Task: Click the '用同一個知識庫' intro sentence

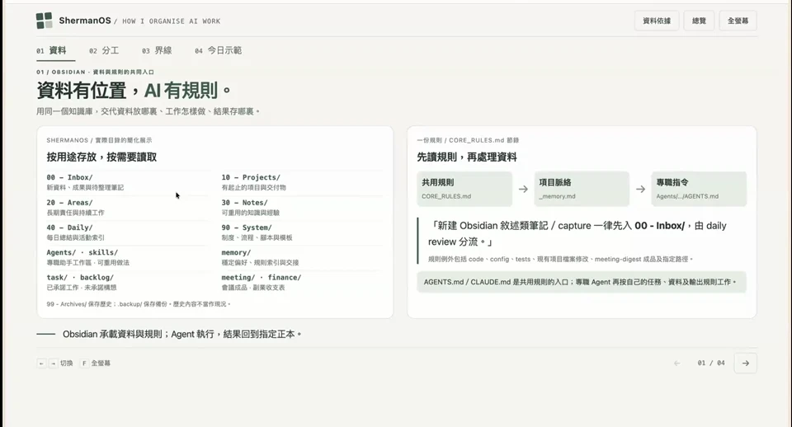Action: click(x=148, y=111)
